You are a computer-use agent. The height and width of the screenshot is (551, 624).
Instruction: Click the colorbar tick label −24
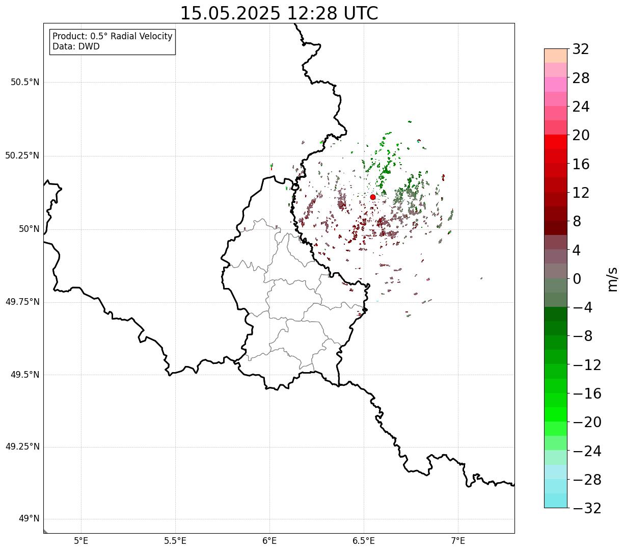pyautogui.click(x=587, y=451)
